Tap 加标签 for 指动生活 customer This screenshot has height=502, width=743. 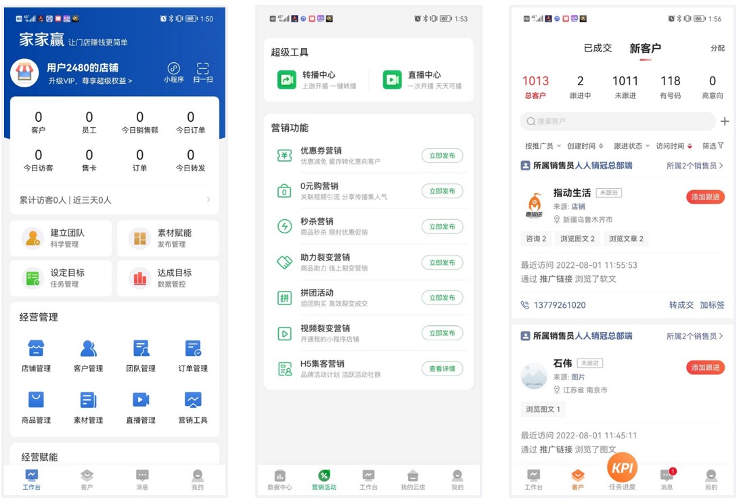(712, 305)
